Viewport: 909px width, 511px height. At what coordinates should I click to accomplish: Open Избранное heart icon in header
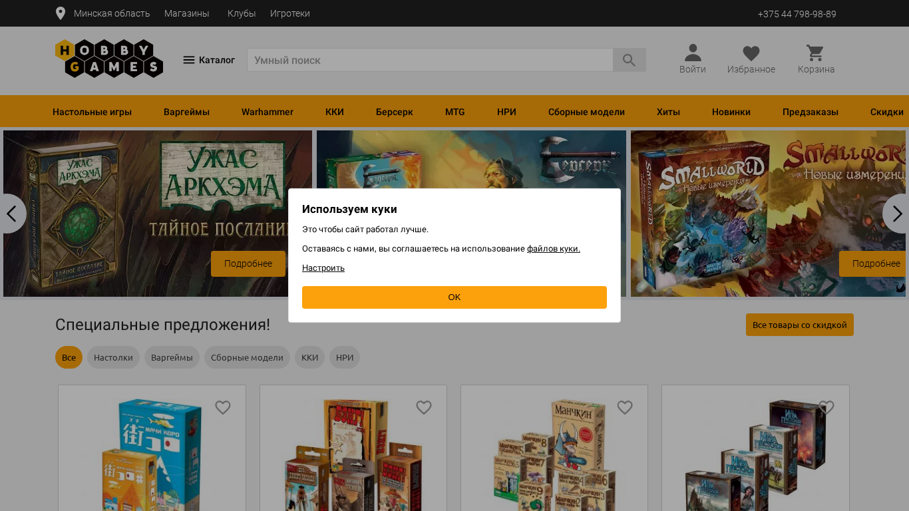coord(751,53)
